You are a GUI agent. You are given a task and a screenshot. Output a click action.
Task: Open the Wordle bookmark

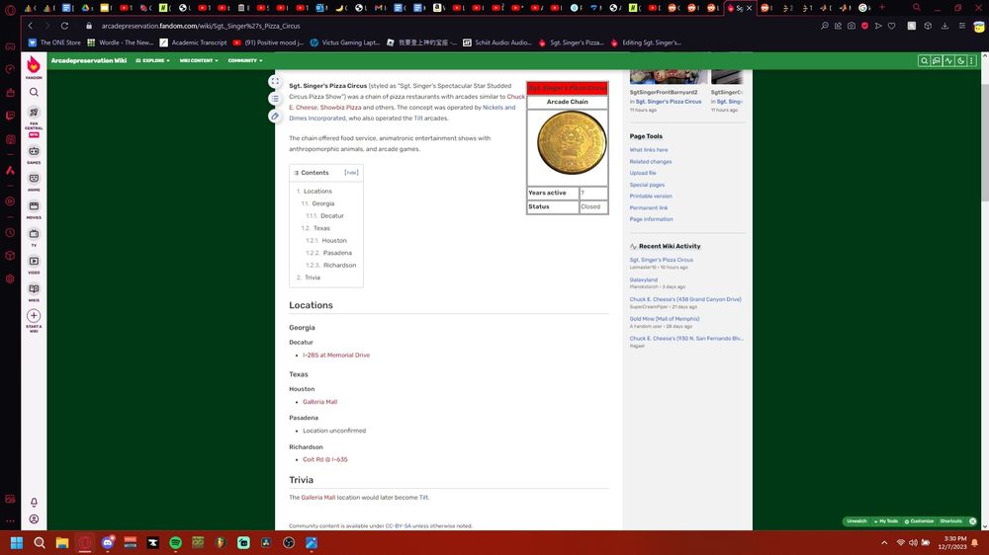tap(120, 42)
